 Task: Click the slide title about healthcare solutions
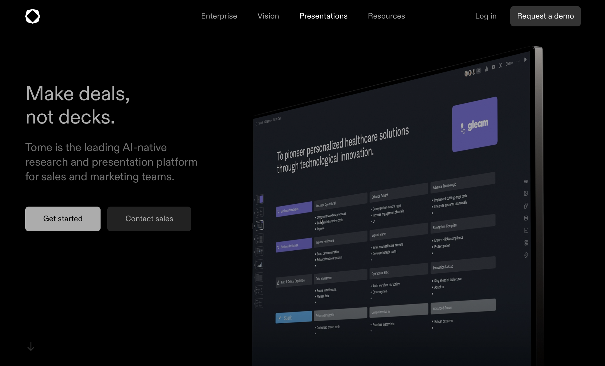click(343, 149)
